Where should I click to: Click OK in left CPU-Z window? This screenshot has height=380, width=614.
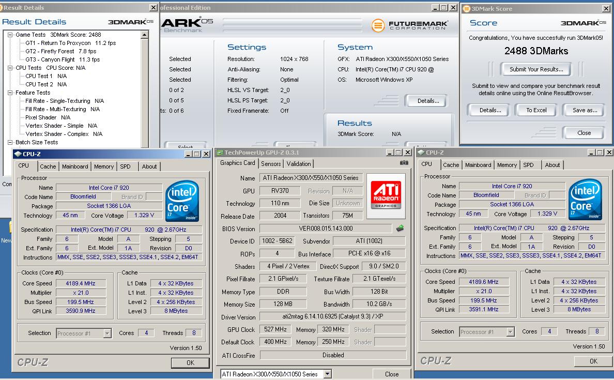[190, 363]
